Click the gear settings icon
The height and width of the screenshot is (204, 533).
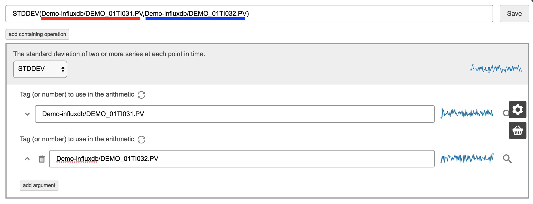pyautogui.click(x=517, y=110)
